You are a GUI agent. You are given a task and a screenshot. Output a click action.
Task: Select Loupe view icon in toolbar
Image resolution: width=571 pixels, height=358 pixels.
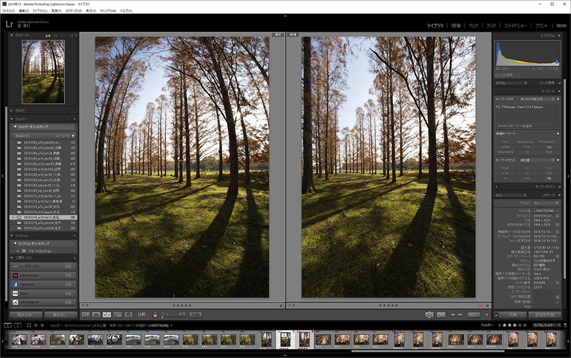tap(96, 315)
